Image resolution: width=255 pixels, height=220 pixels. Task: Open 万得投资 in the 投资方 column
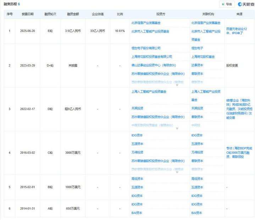pyautogui.click(x=137, y=152)
